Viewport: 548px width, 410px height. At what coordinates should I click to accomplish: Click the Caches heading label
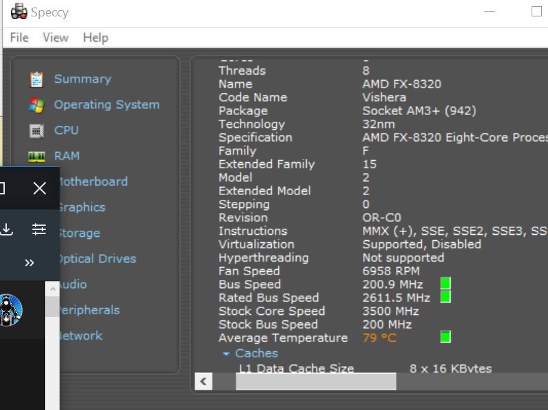[256, 353]
